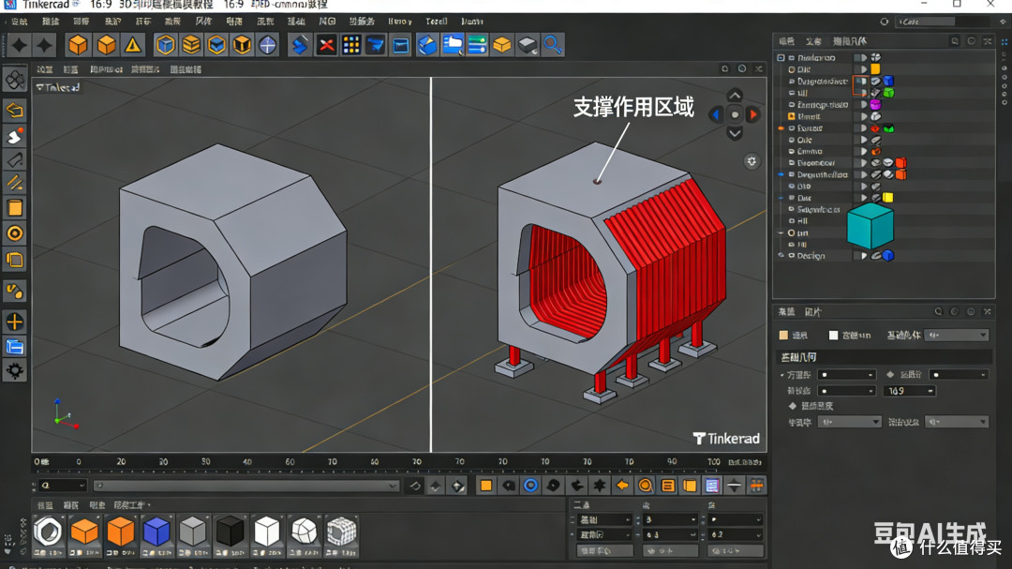Open the first tab of material manager
Image resolution: width=1012 pixels, height=569 pixels.
45,505
